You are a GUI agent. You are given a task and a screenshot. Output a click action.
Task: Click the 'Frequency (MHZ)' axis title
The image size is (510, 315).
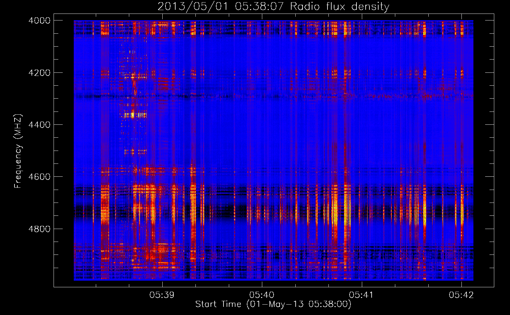(x=18, y=151)
